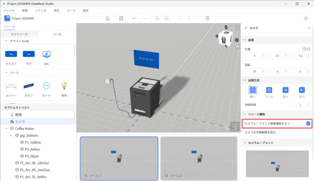Open the シナリオ menu
Image resolution: width=314 pixels, height=181 pixels.
[x=41, y=10]
